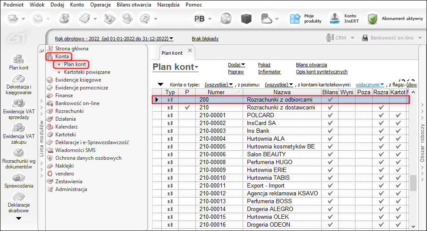This screenshot has height=231, width=427.
Task: Click the table vertical scrollbar thumb
Action: click(413, 183)
